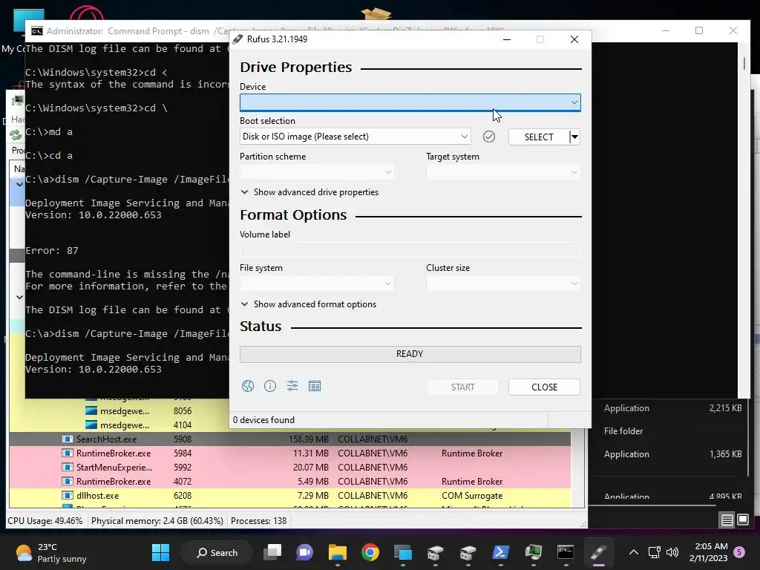Open weather widget showing 23°C
The height and width of the screenshot is (570, 760).
pos(51,552)
